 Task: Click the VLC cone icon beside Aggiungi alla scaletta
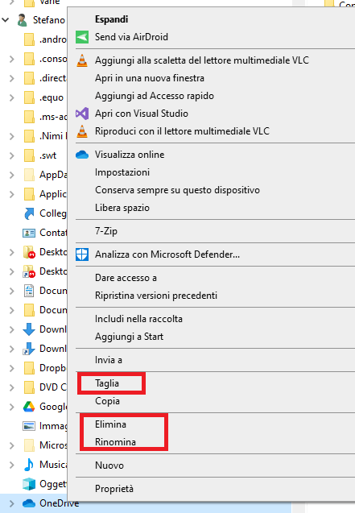point(82,60)
